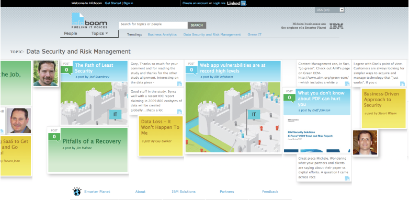Click IBM X-Force report thumbnail
This screenshot has width=409, height=217.
(x=317, y=134)
